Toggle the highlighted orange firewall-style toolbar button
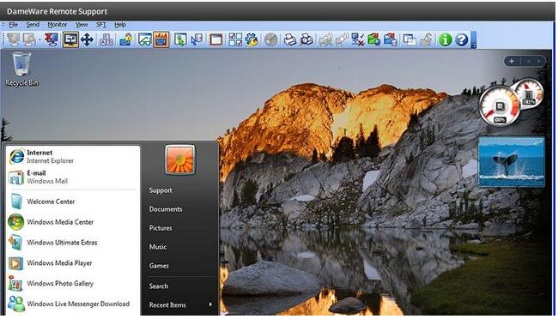 [x=161, y=39]
